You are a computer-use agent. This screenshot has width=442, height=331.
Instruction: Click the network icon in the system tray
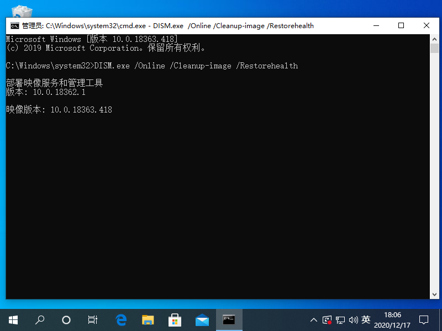340,319
